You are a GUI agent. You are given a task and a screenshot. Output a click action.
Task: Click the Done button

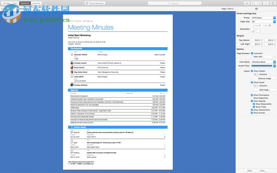click(x=250, y=171)
